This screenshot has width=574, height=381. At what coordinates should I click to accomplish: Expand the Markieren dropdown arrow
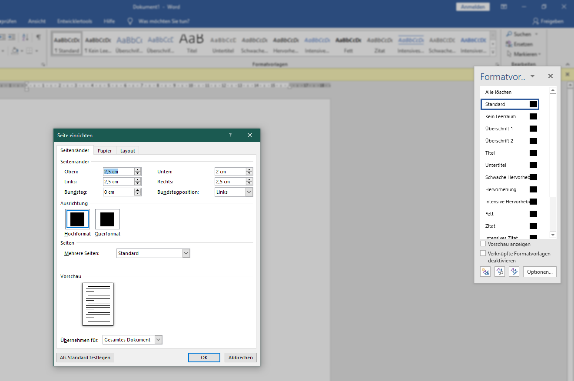pyautogui.click(x=540, y=54)
